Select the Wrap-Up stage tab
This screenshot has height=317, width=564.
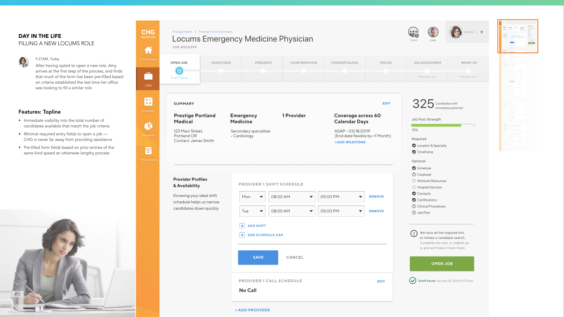pos(469,69)
